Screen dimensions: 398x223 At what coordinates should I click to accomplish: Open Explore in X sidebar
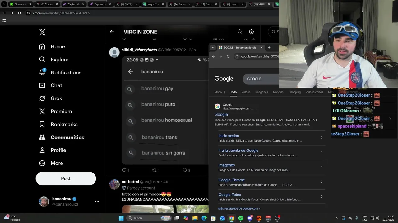coord(53,59)
